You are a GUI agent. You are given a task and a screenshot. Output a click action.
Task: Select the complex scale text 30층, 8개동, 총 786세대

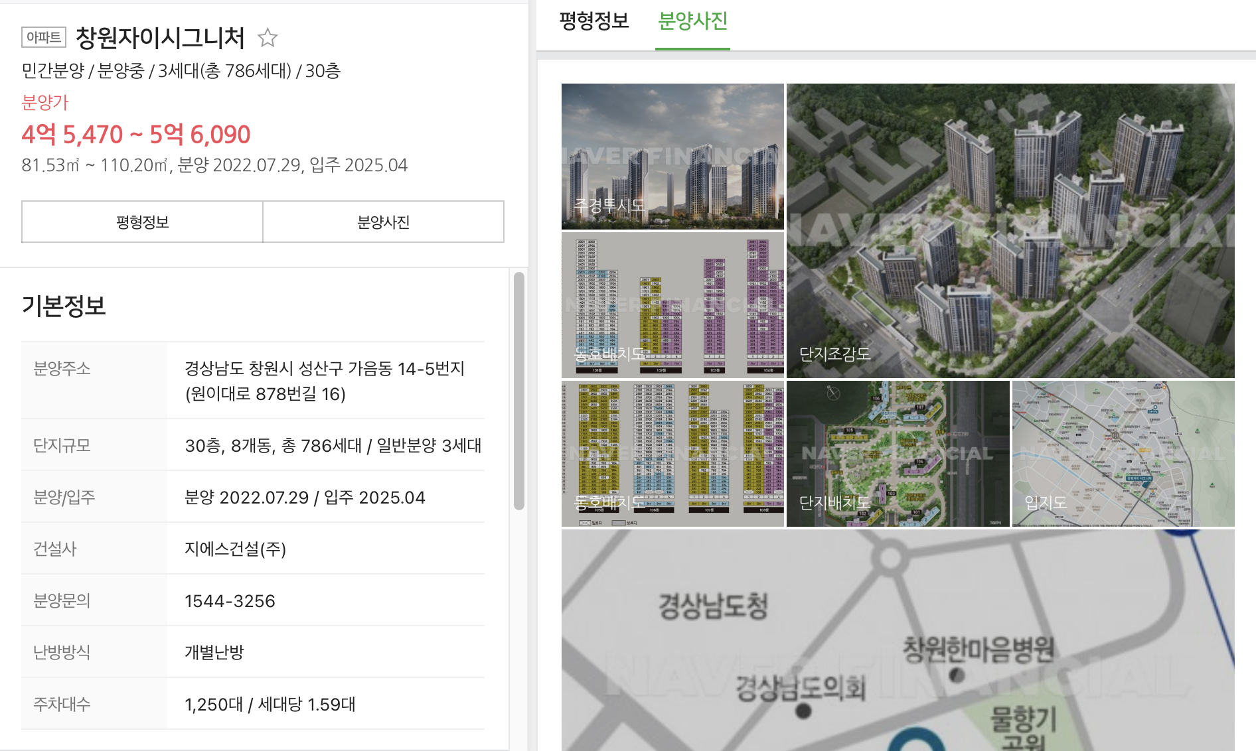click(274, 446)
